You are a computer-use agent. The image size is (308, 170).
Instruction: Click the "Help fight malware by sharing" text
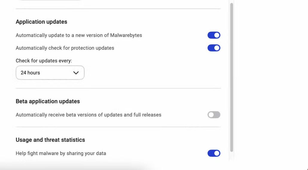tap(61, 153)
